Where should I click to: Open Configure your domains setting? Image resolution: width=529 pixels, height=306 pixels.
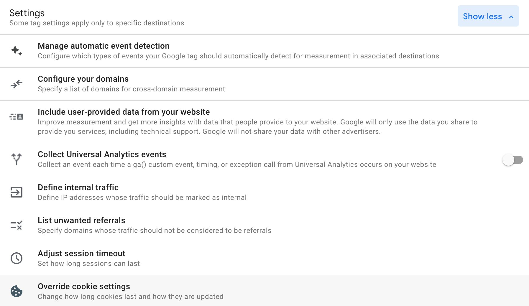[x=264, y=84]
